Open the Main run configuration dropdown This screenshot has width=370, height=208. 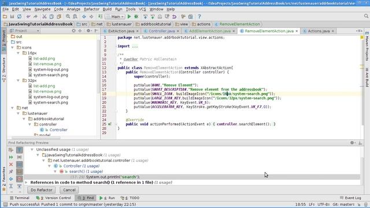click(x=115, y=17)
